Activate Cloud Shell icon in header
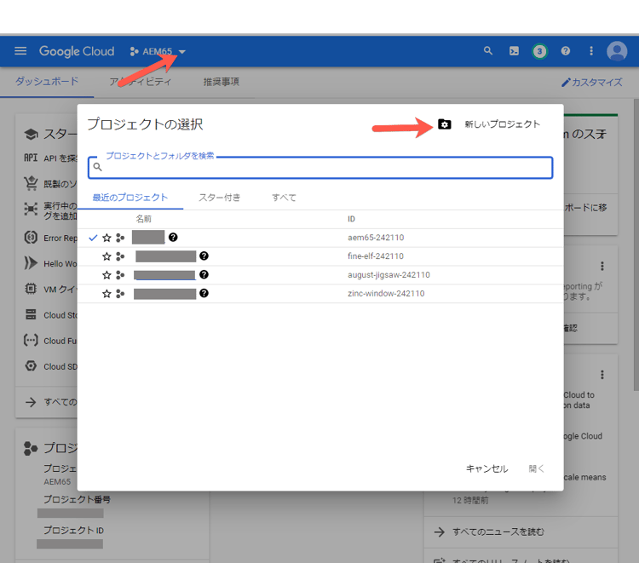 pyautogui.click(x=514, y=51)
